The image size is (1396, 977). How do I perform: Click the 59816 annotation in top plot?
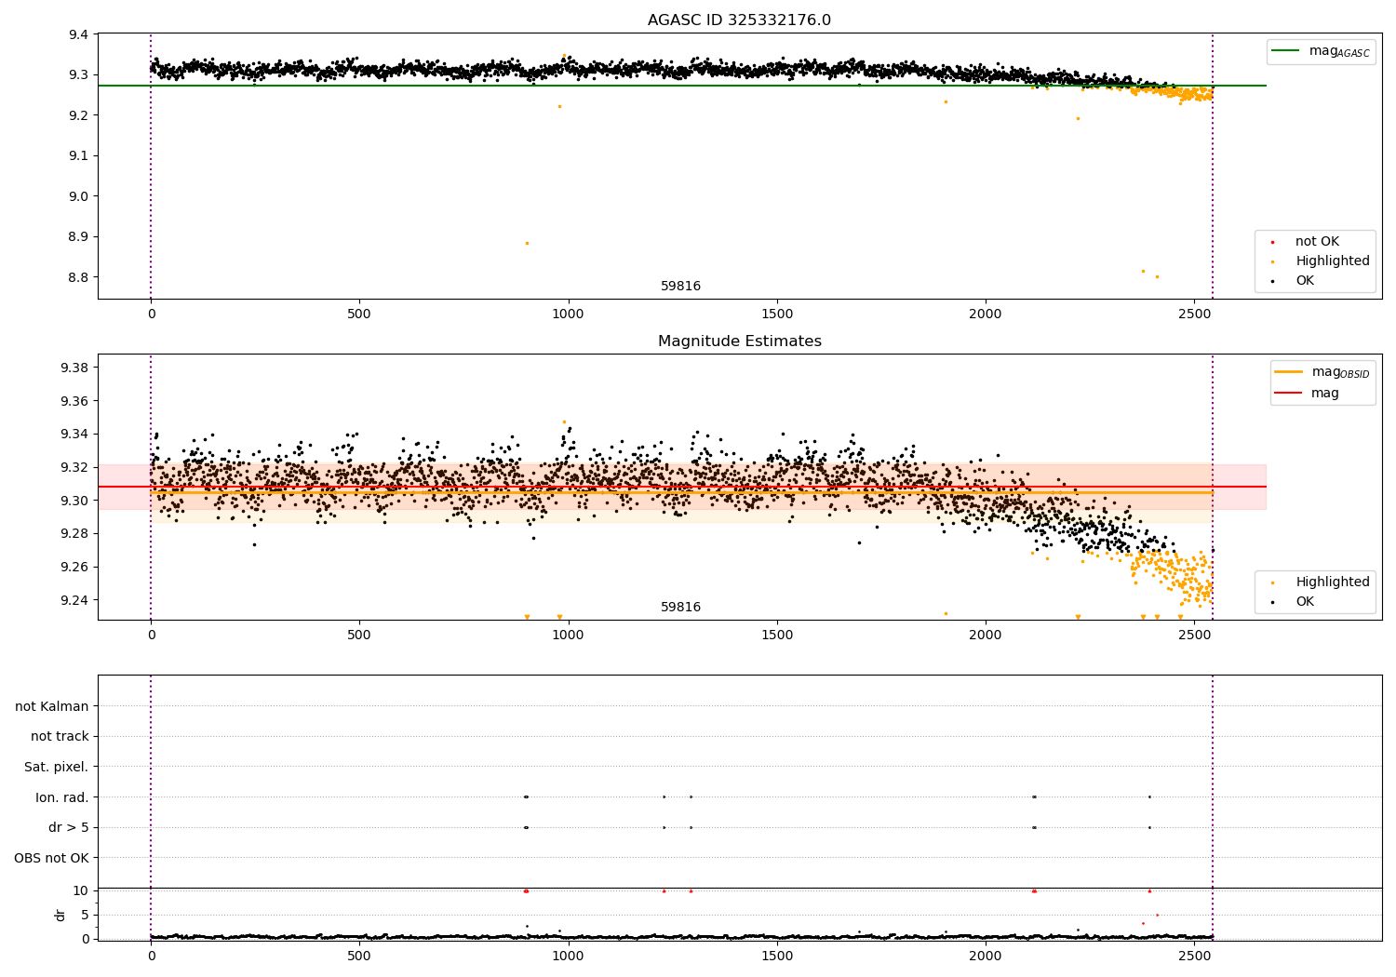pos(681,287)
